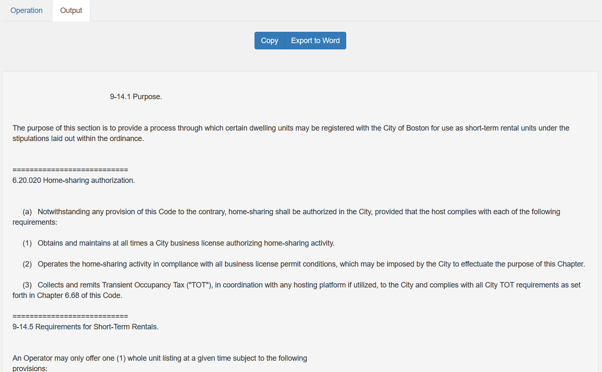
Task: Click '6.20.020 Home-sharing authorization.' heading
Action: (74, 180)
